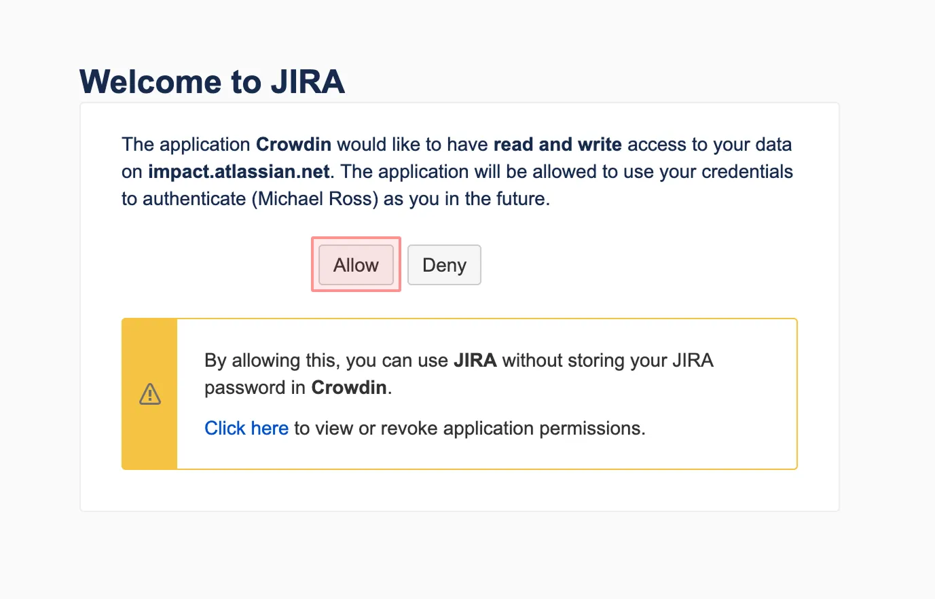Click the Allow button
This screenshot has height=599, width=935.
[x=356, y=265]
